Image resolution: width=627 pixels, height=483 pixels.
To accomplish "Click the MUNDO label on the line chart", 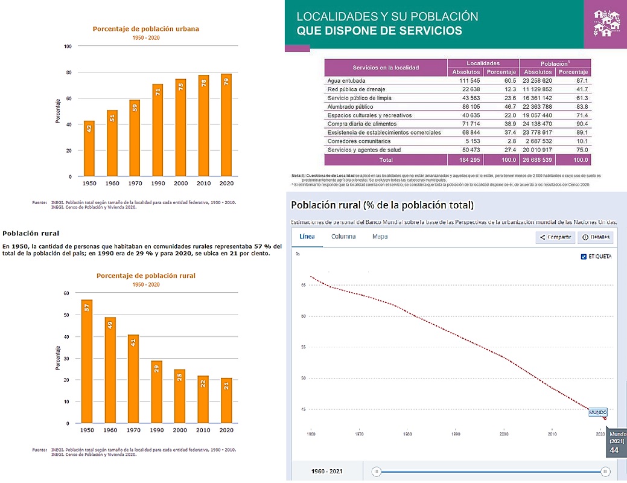I will [597, 412].
